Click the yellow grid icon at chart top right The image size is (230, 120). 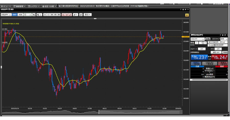tap(187, 15)
